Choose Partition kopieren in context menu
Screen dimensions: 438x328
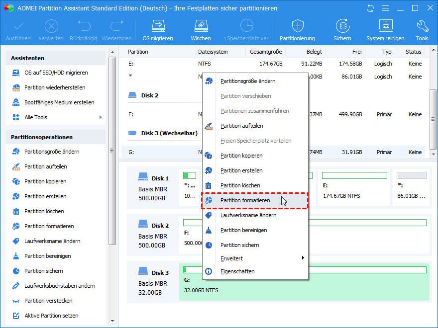(255, 156)
